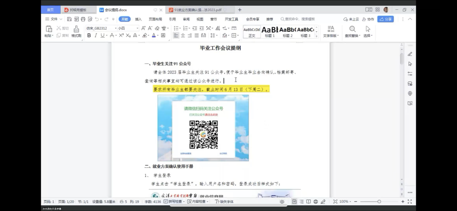Image resolution: width=457 pixels, height=211 pixels.
Task: Toggle bold formatting with the B icon
Action: (x=89, y=35)
